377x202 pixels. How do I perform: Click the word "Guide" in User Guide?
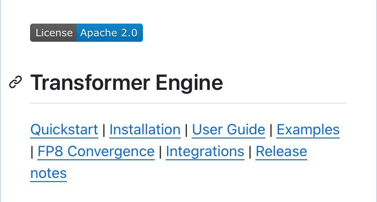point(246,130)
